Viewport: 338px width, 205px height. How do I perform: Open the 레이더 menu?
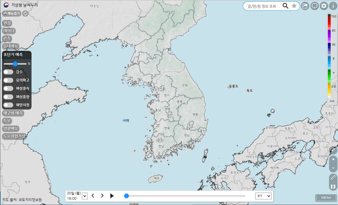pyautogui.click(x=9, y=31)
